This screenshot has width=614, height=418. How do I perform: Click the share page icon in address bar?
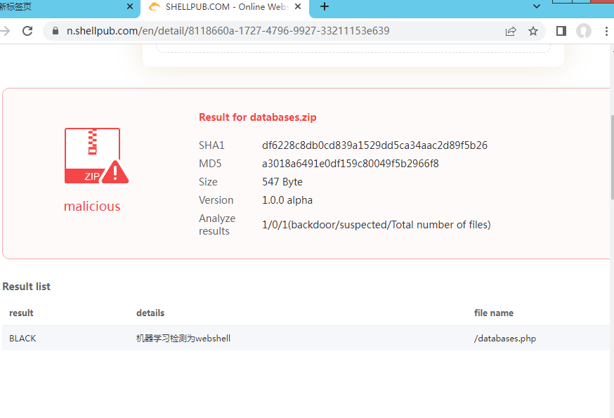click(x=511, y=31)
